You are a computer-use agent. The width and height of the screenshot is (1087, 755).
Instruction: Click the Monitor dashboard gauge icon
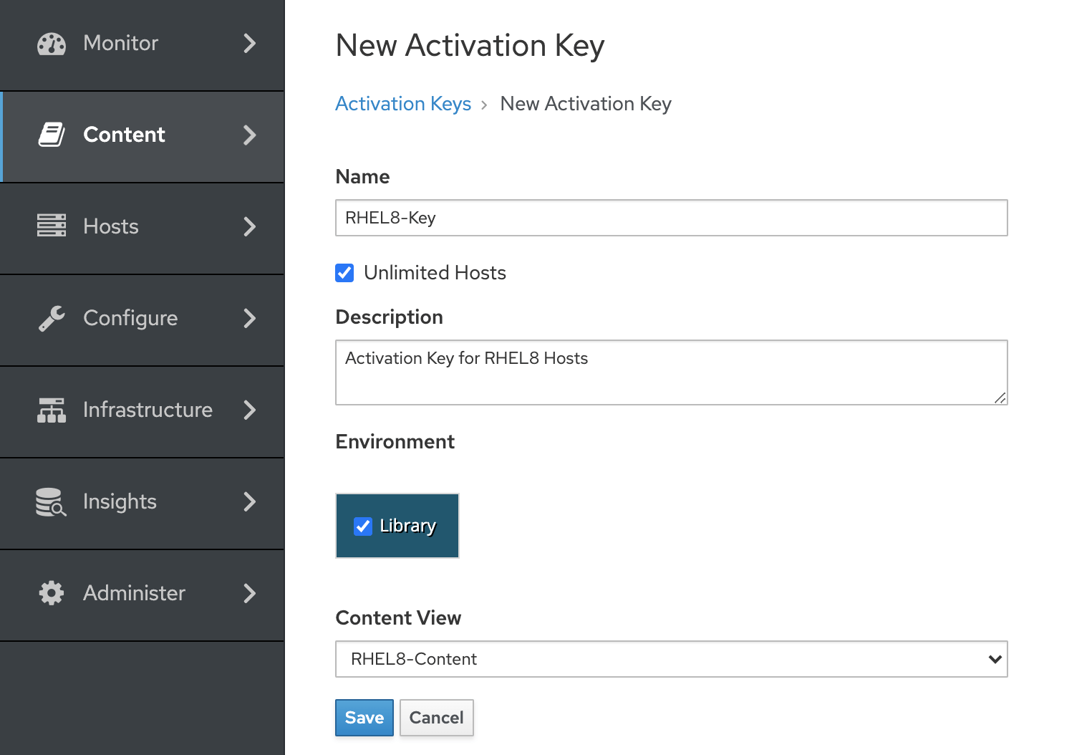[x=51, y=44]
